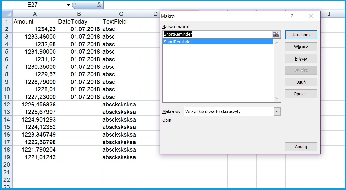
Task: Run the macro with the Uruchom button
Action: (x=301, y=35)
